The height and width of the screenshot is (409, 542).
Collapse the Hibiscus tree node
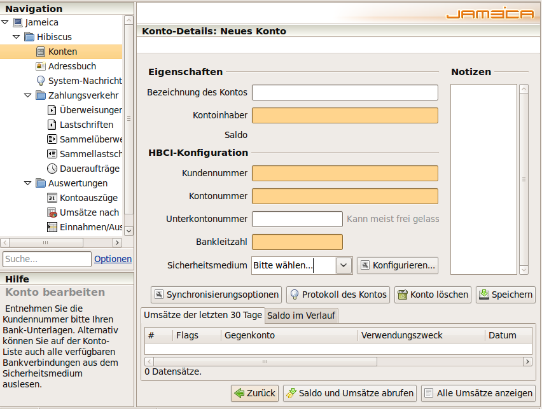(x=17, y=37)
